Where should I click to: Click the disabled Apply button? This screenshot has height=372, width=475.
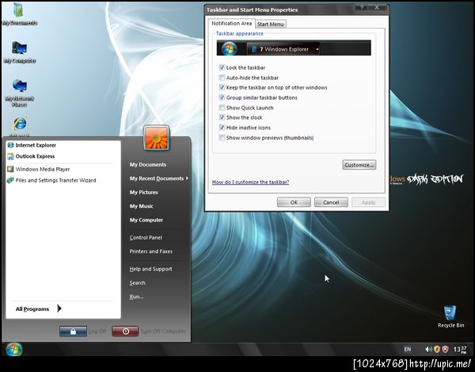point(368,202)
